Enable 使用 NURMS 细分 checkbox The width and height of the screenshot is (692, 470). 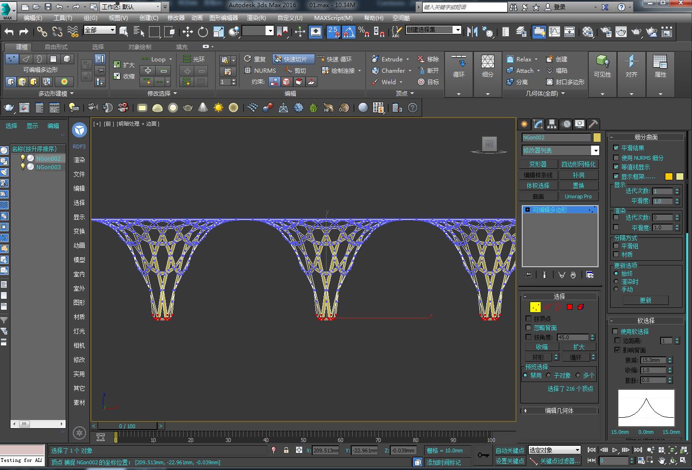[x=616, y=157]
